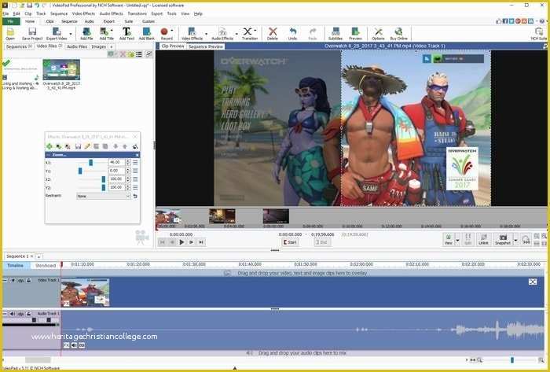Adjust the X1 slider handle
The image size is (550, 372).
tap(90, 163)
